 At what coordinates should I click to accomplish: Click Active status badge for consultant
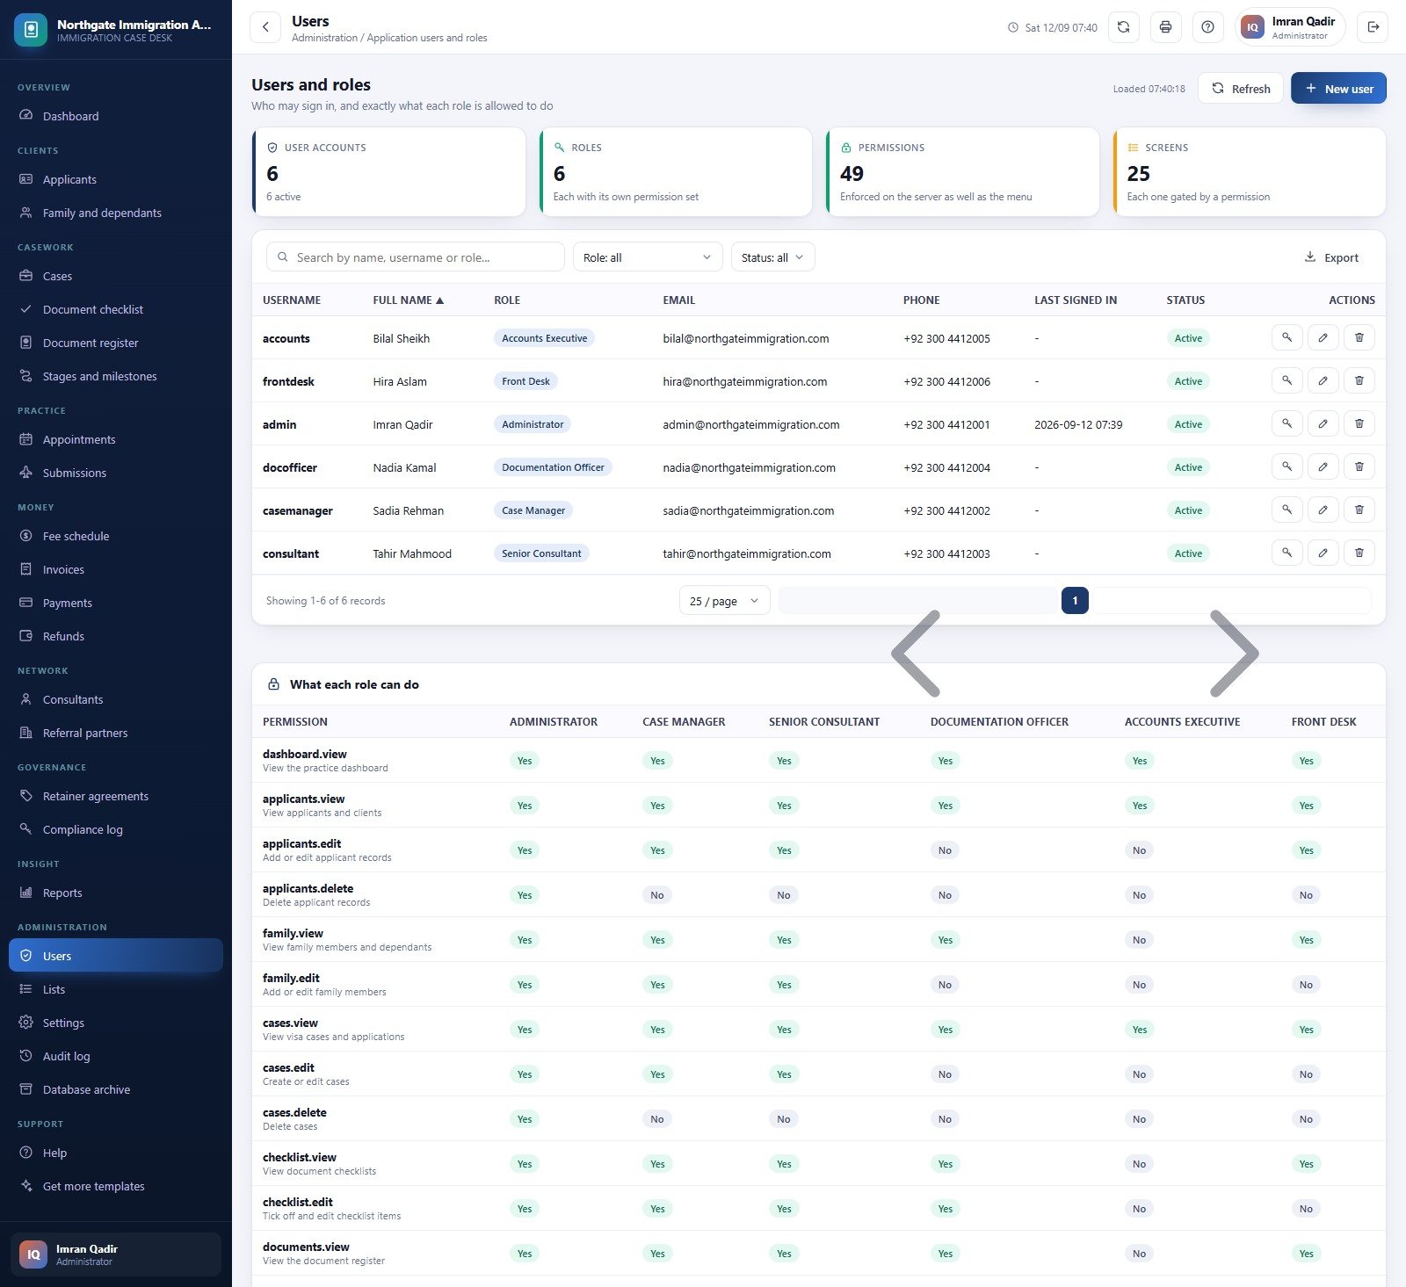[1188, 553]
